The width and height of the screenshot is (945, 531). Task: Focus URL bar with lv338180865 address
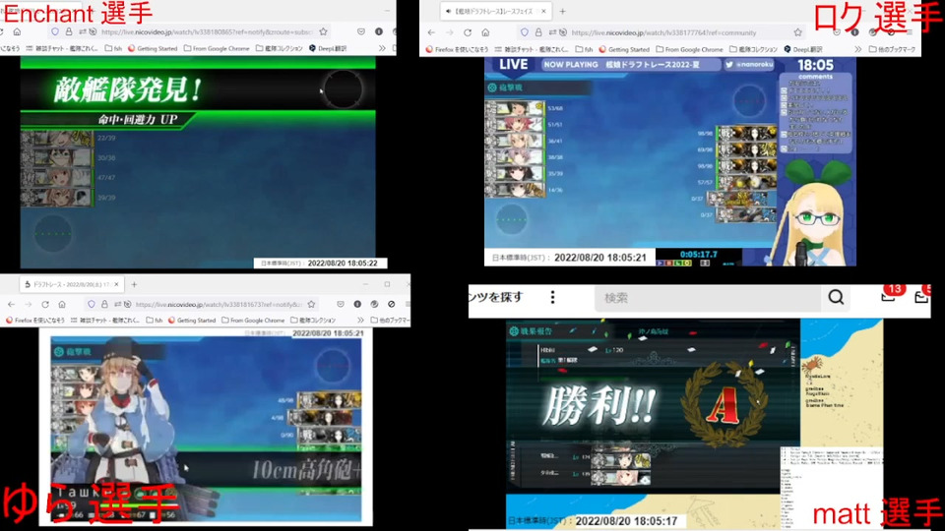207,31
